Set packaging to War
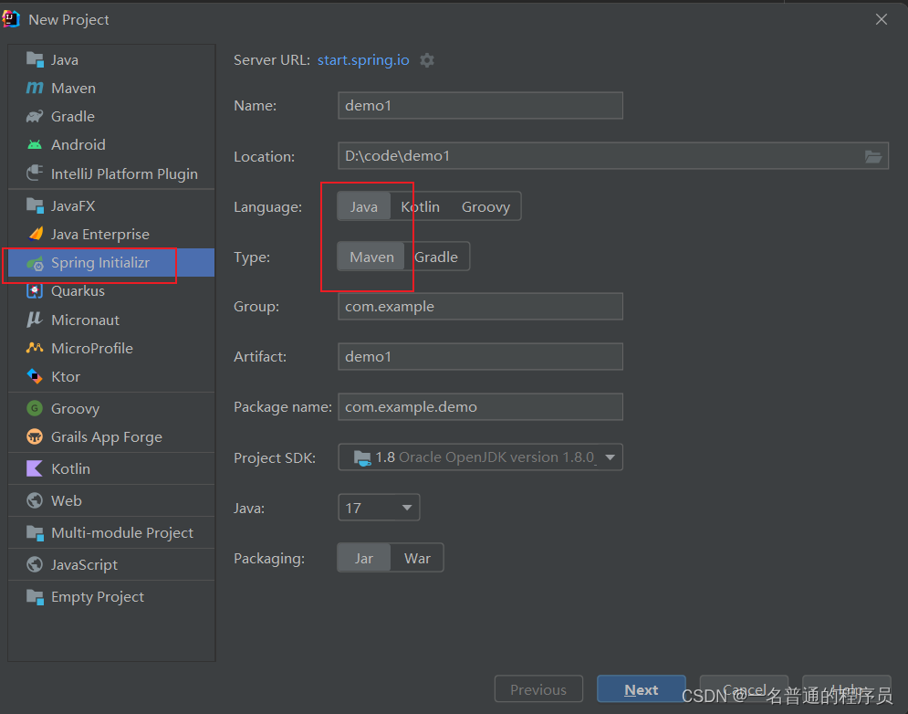 pos(417,558)
